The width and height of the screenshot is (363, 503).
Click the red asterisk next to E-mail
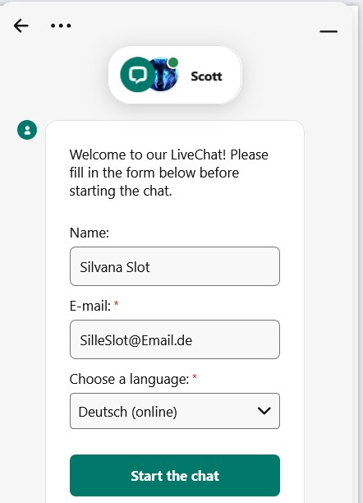tap(116, 304)
